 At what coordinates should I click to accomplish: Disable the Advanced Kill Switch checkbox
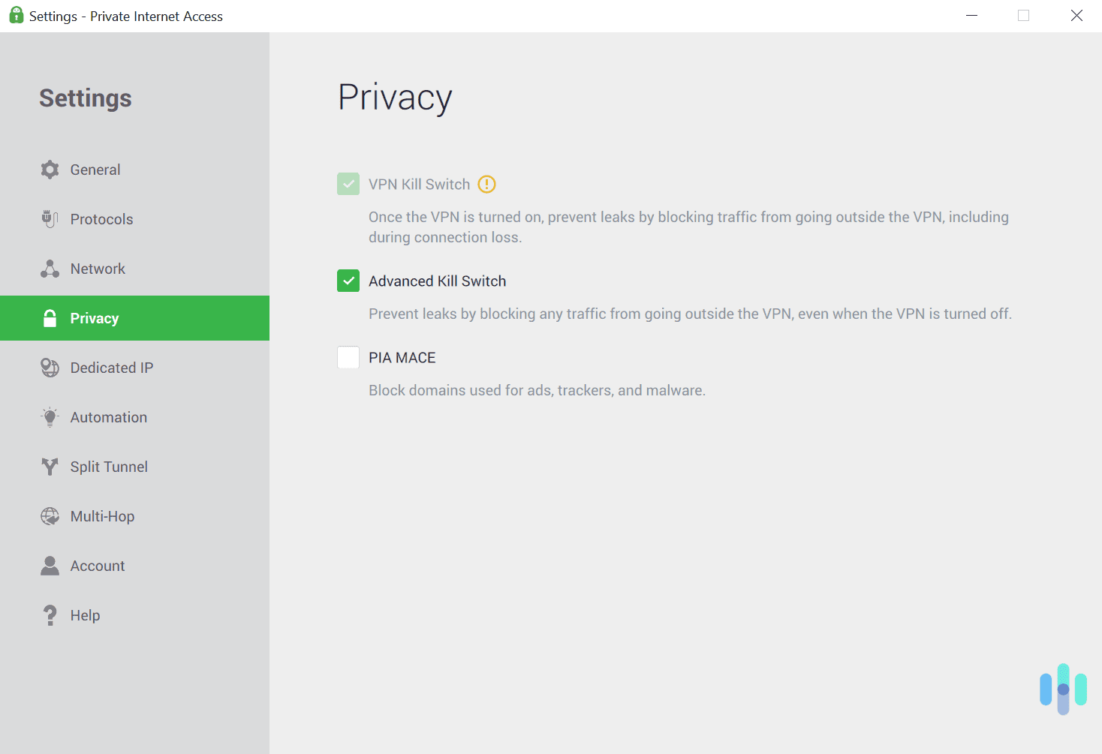click(x=348, y=281)
